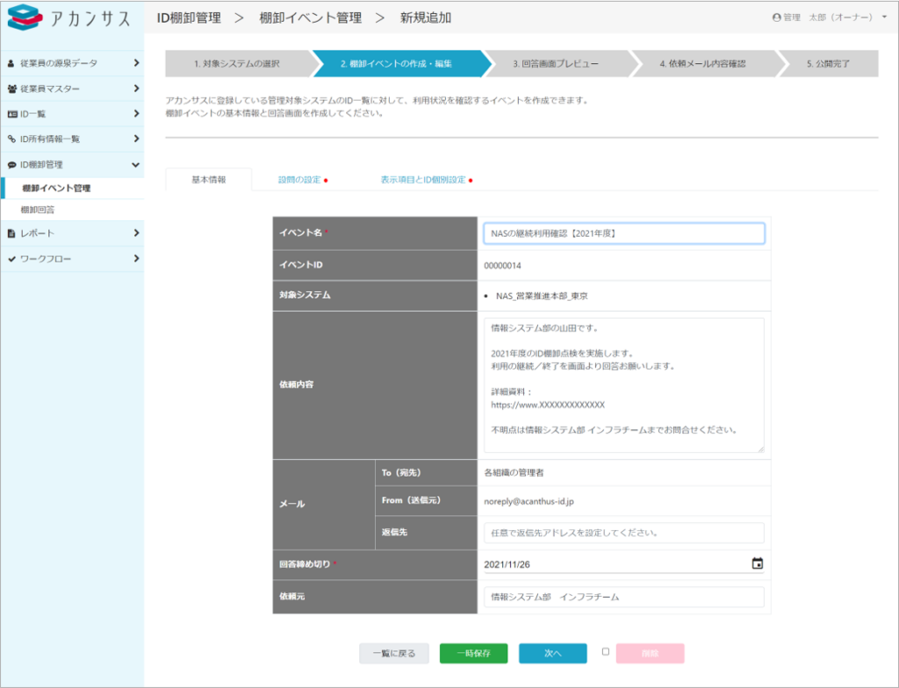Image resolution: width=899 pixels, height=688 pixels.
Task: Click the 一覧に戻る button
Action: pyautogui.click(x=393, y=654)
